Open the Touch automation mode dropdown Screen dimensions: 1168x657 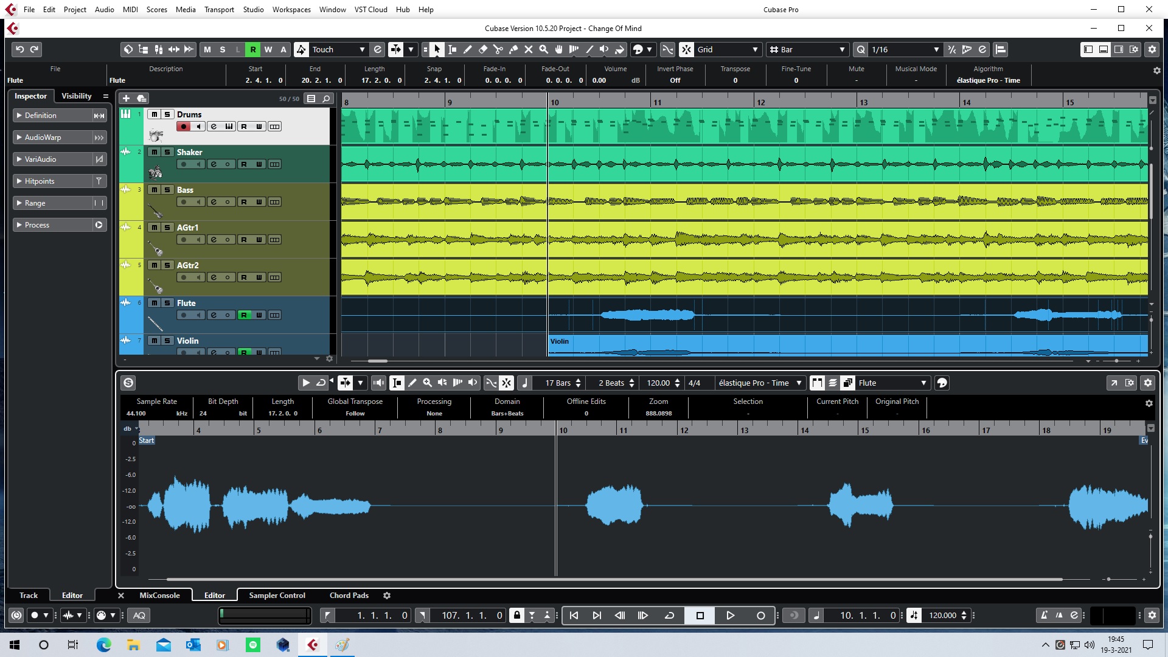tap(362, 49)
